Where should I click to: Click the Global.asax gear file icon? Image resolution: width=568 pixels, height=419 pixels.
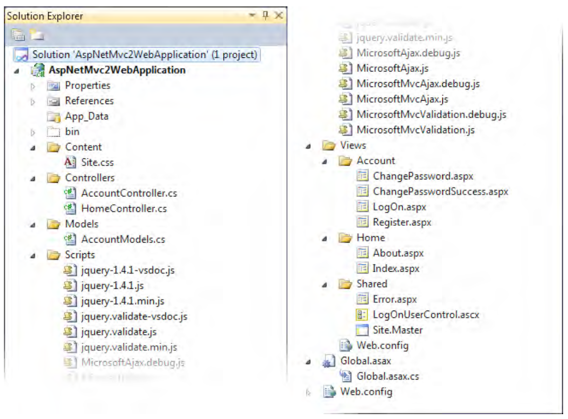point(329,362)
